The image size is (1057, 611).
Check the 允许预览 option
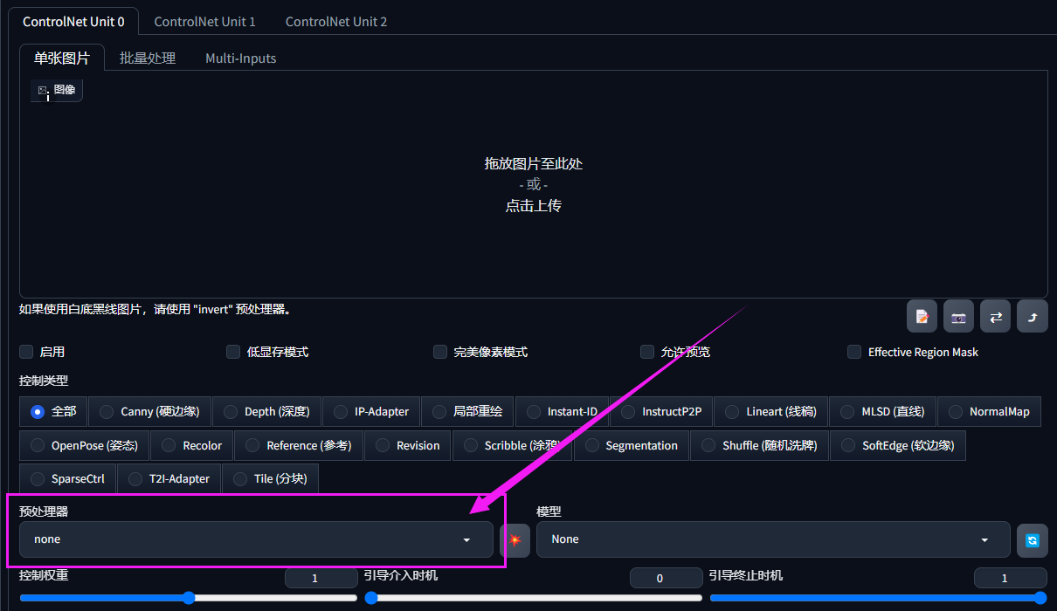point(647,352)
